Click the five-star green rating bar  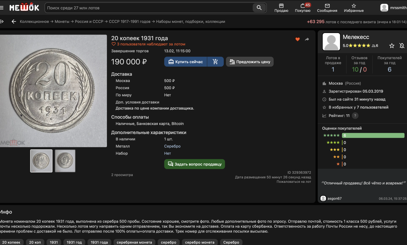(373, 136)
